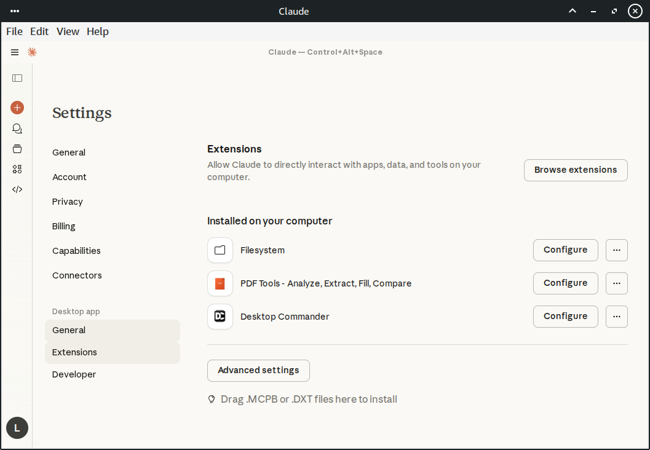Click the hamburger menu icon
The width and height of the screenshot is (650, 450).
(15, 52)
